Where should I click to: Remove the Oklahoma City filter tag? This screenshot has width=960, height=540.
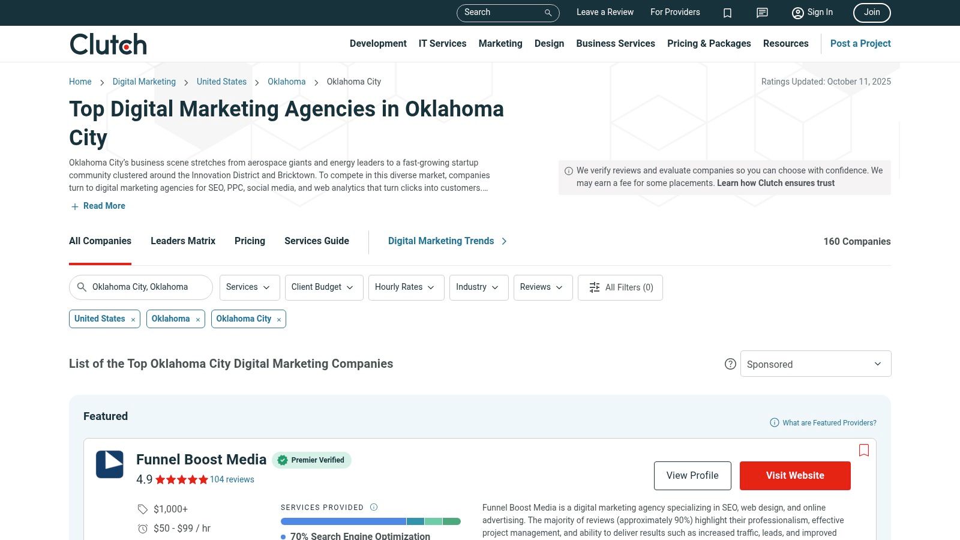pyautogui.click(x=279, y=320)
